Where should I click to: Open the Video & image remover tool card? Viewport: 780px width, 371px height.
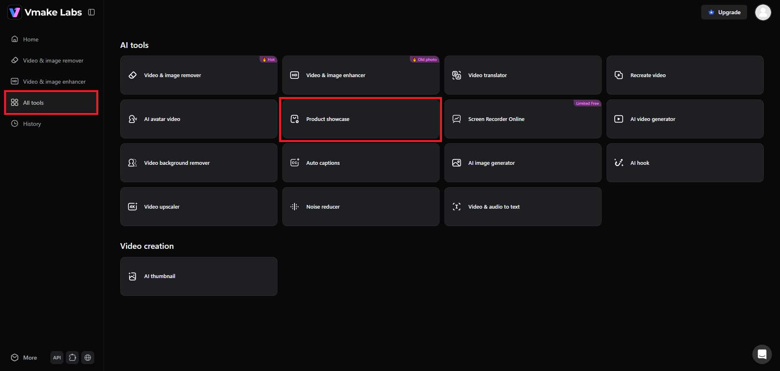[x=199, y=75]
